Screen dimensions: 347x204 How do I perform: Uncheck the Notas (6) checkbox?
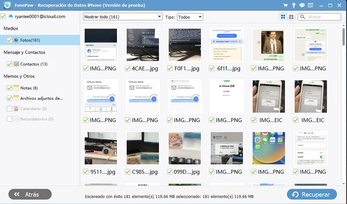tap(9, 88)
